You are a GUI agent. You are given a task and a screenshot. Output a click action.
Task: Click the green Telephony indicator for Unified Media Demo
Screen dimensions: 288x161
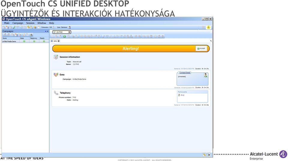[34, 41]
